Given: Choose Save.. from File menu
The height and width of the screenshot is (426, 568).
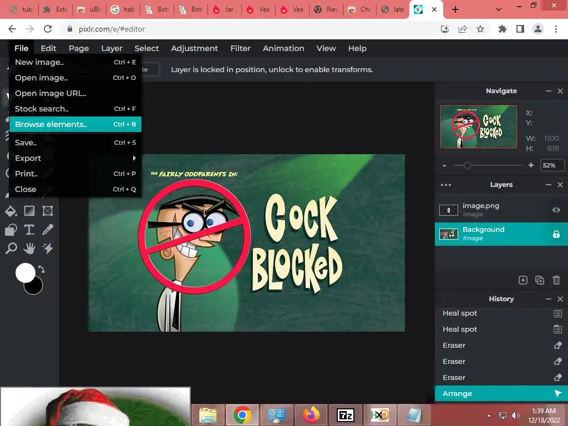Looking at the screenshot, I should pos(75,143).
